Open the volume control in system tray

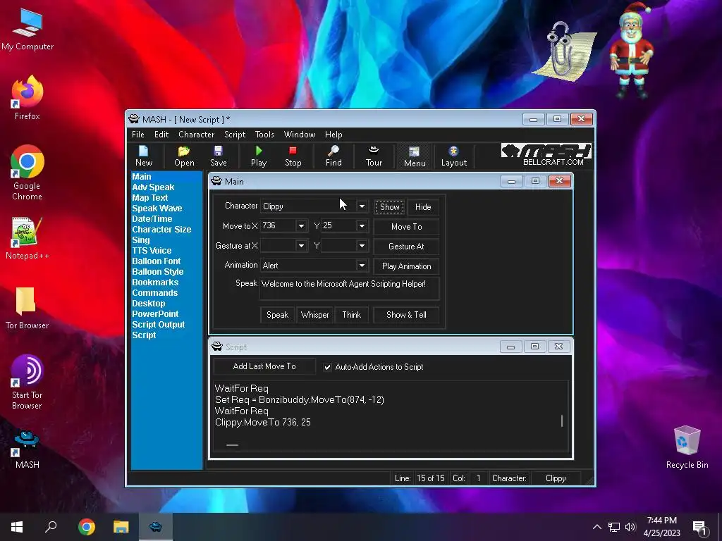point(630,527)
